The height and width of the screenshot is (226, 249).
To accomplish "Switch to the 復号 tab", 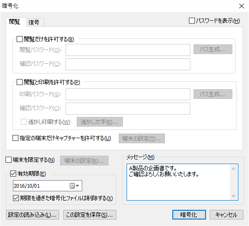I will pyautogui.click(x=34, y=22).
